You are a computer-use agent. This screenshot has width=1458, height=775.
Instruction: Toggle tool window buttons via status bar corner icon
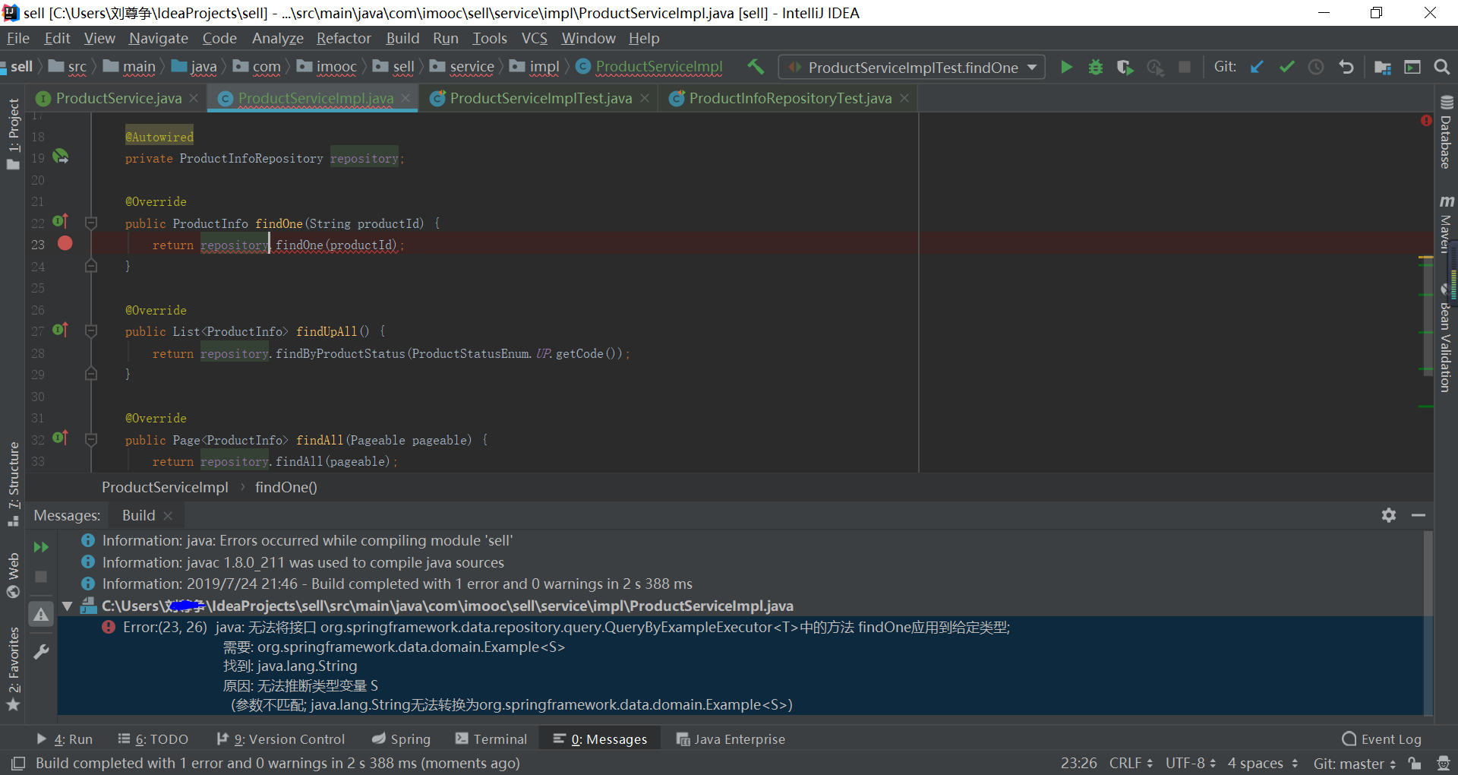click(x=18, y=763)
